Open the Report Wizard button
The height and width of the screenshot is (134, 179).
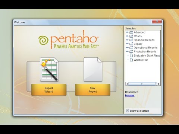[49, 90]
